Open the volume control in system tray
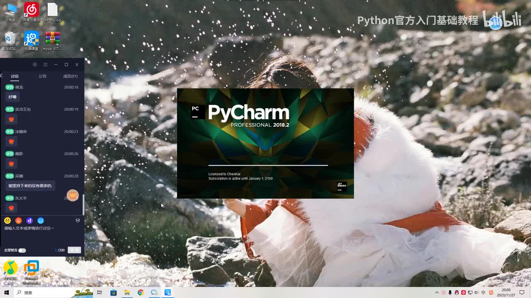 pyautogui.click(x=477, y=293)
